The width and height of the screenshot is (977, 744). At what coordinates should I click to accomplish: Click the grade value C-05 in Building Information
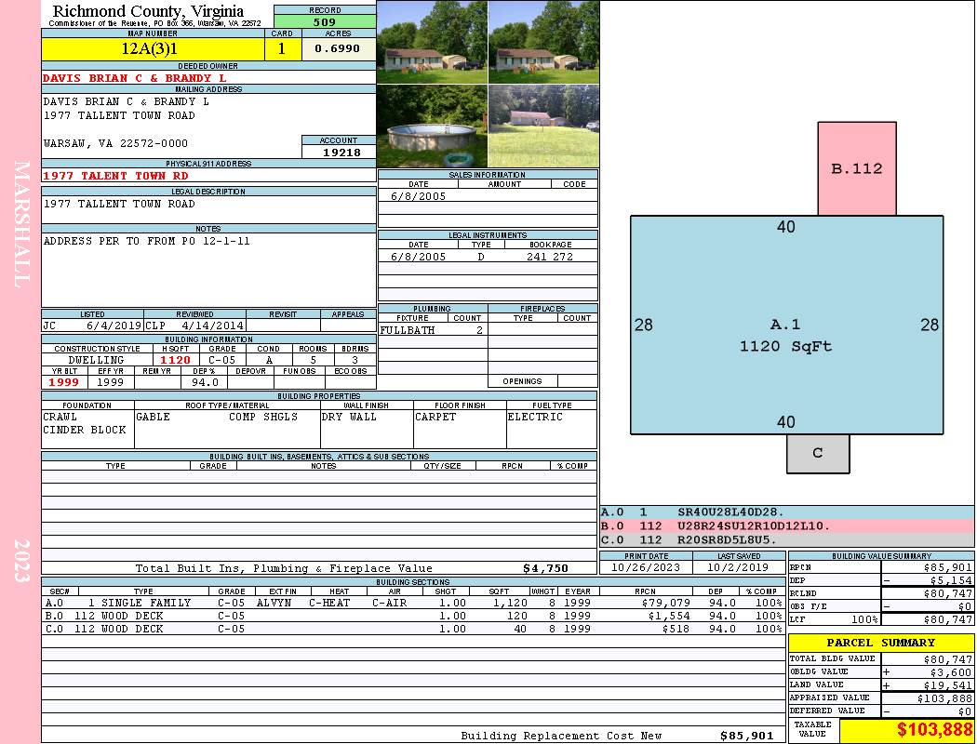tap(221, 360)
